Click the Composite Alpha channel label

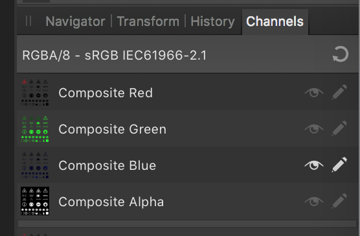111,202
